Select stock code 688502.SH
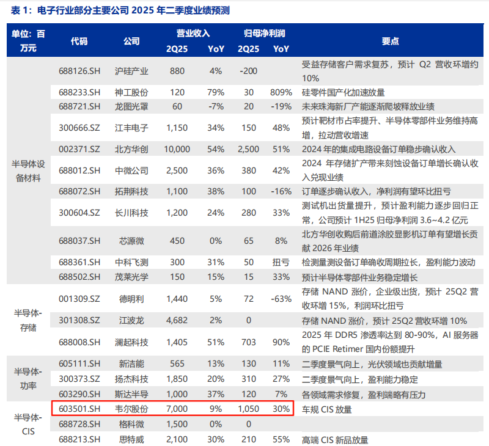This screenshot has width=489, height=446. point(79,277)
